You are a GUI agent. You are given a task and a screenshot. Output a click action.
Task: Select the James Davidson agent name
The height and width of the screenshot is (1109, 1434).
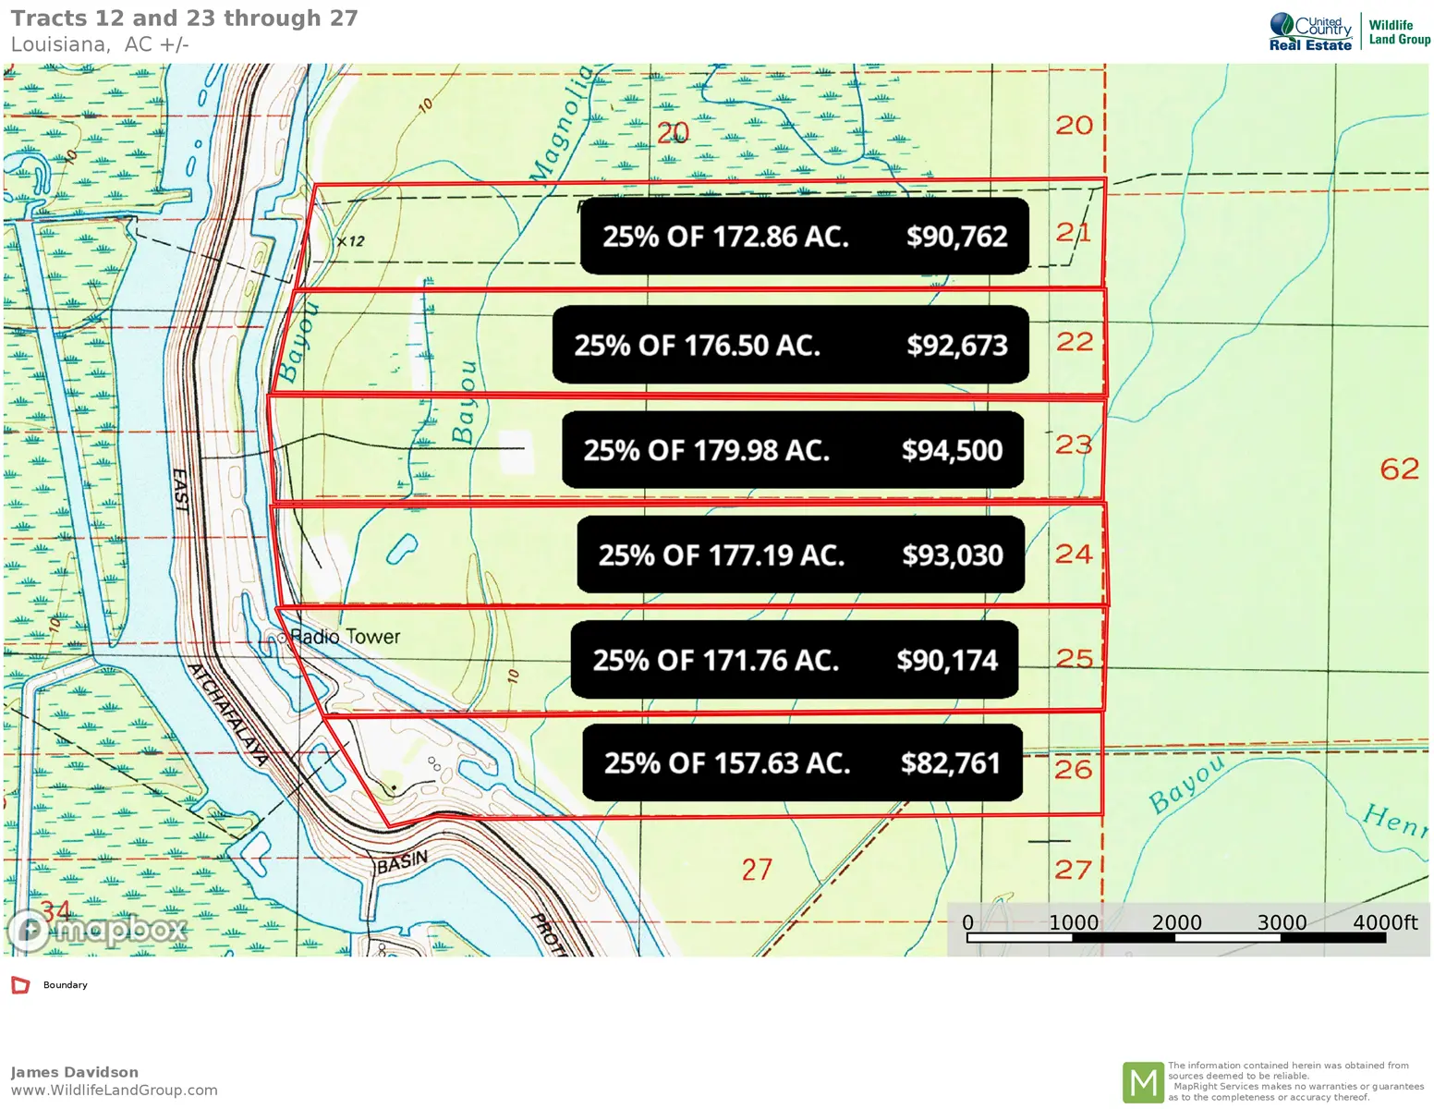(x=75, y=1072)
